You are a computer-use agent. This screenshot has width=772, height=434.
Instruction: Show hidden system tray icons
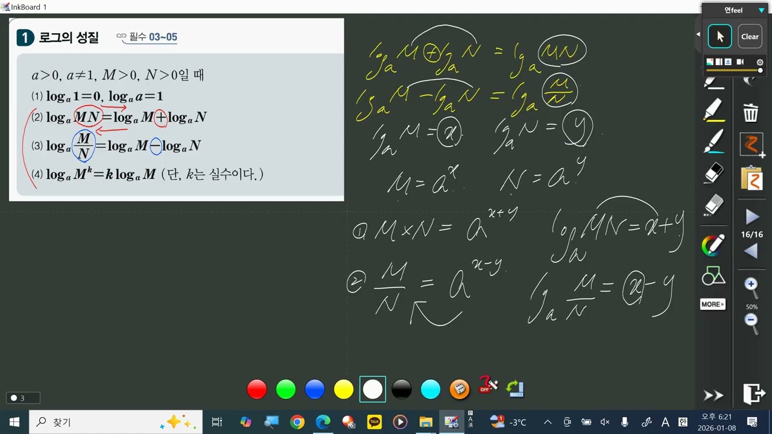pos(548,422)
